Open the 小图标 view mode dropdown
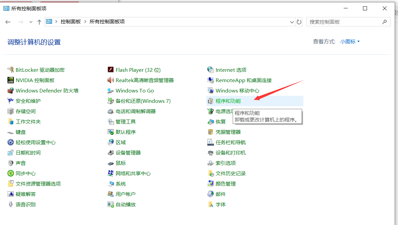 [350, 41]
